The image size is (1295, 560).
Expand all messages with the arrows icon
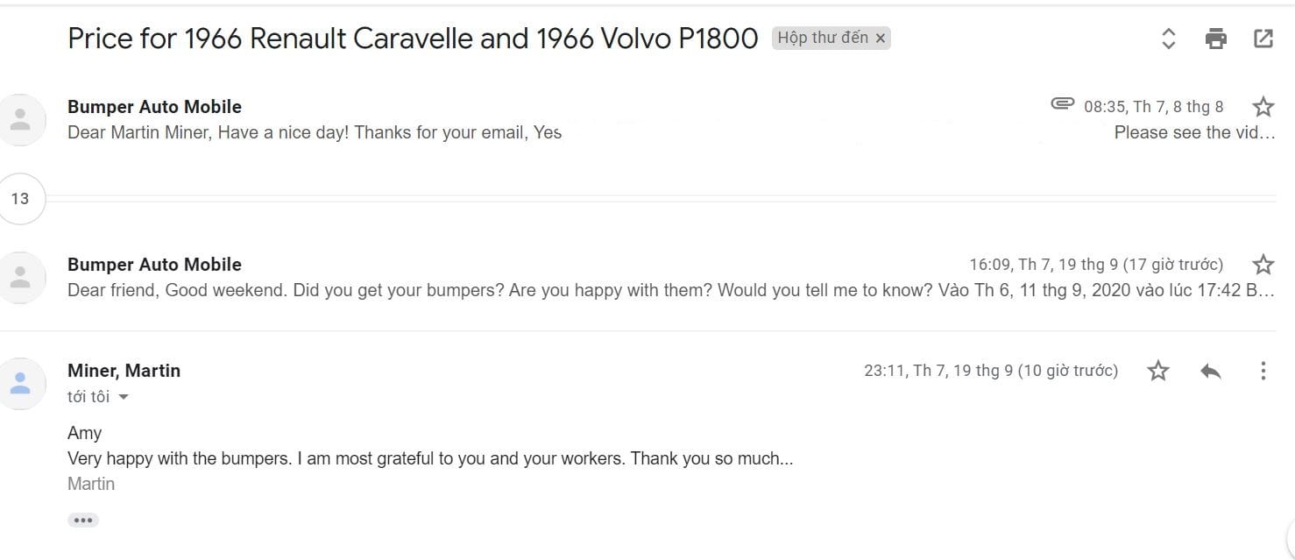[x=1168, y=39]
